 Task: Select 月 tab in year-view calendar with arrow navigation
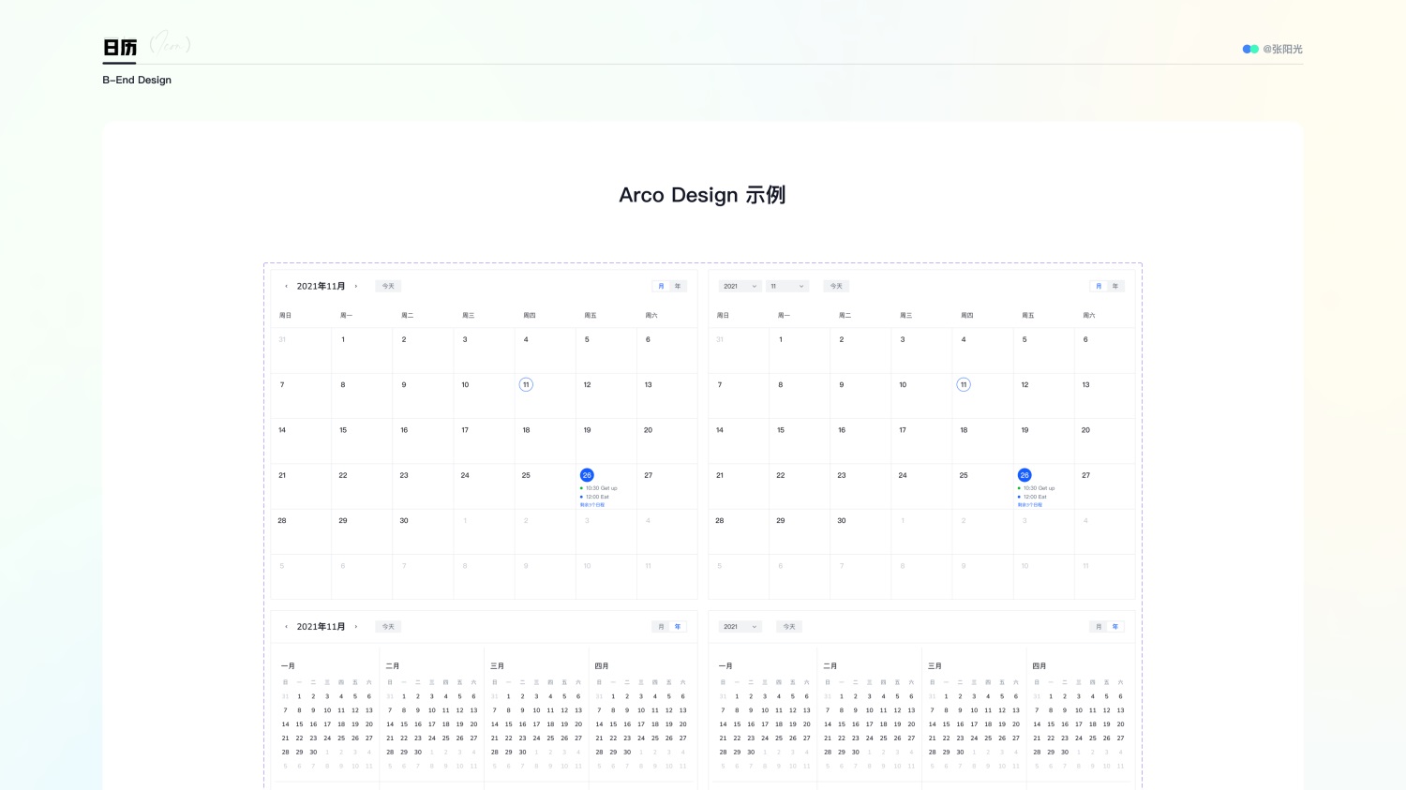661,627
